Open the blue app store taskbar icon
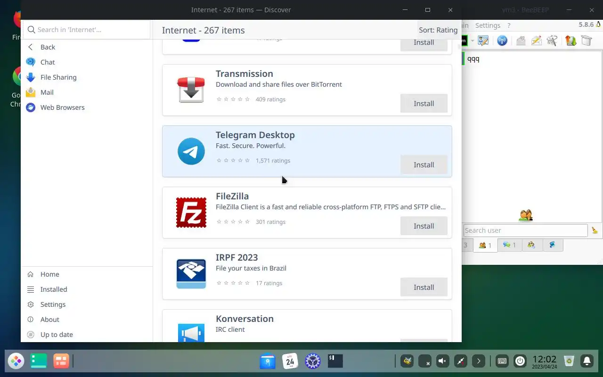 pos(268,361)
